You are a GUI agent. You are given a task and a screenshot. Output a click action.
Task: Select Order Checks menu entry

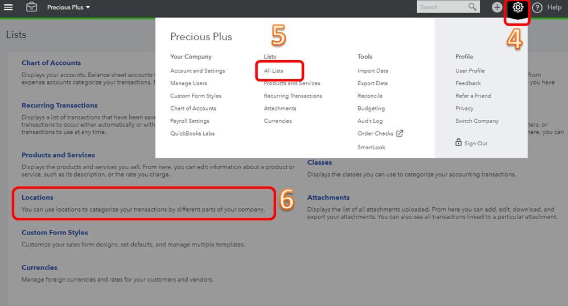pyautogui.click(x=375, y=133)
